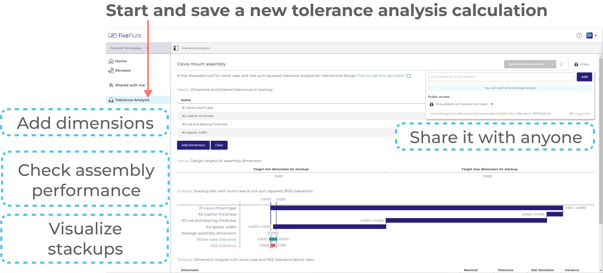Click the teal worse case tolerance bar
This screenshot has width=603, height=273.
coord(273,239)
